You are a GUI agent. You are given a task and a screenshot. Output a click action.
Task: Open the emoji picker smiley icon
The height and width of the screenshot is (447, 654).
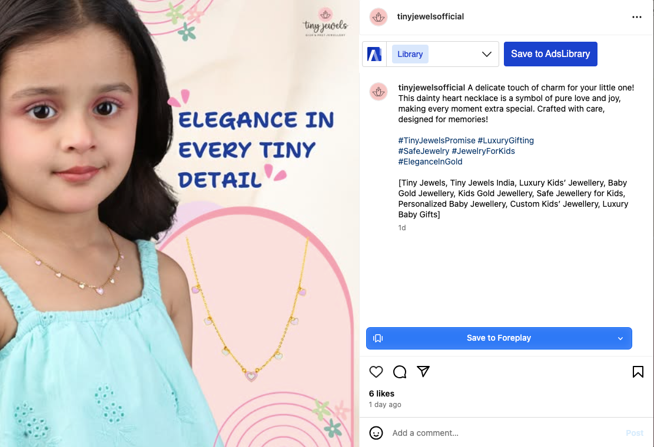[376, 433]
